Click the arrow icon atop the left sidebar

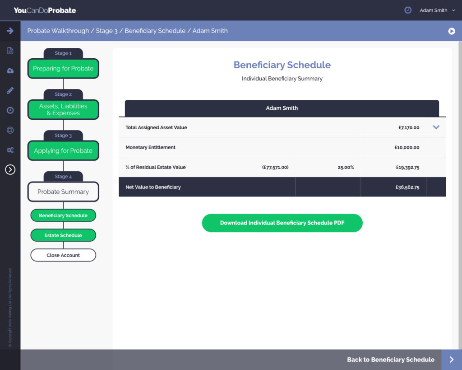coord(10,31)
